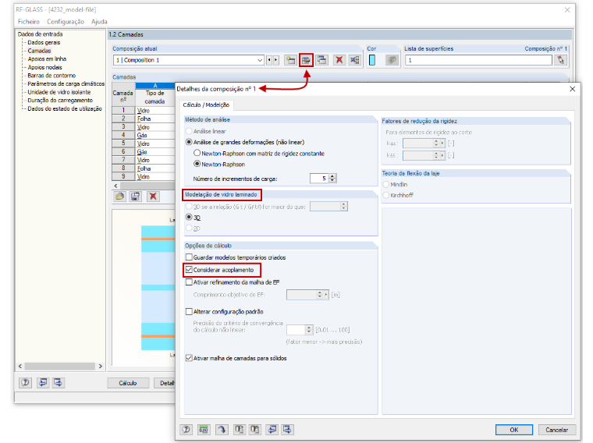Click the blue right-arrow icon in dialog footer
The width and height of the screenshot is (593, 443).
click(x=287, y=430)
